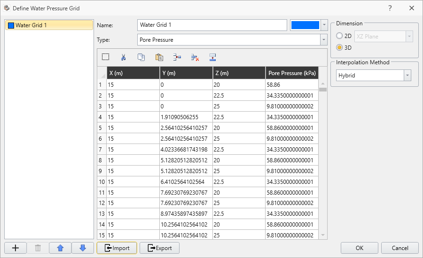
Task: Open the color picker dropdown arrow
Action: pos(324,25)
